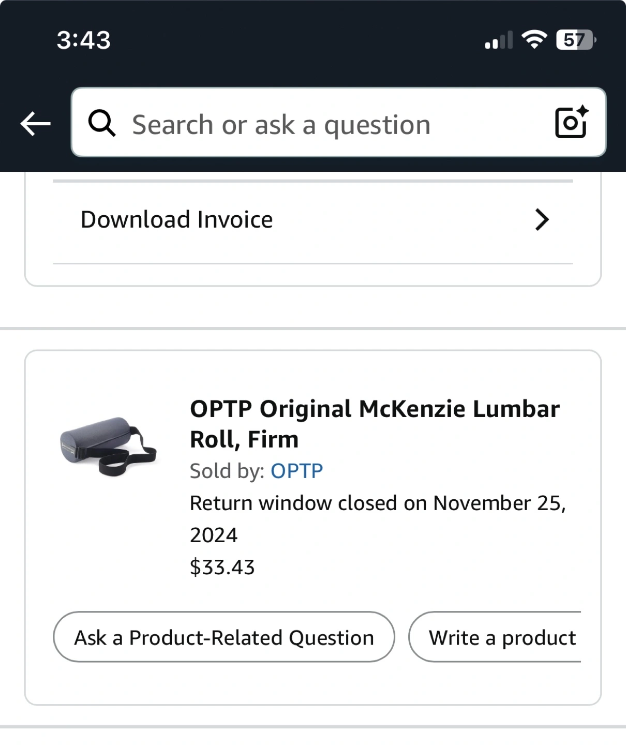Tap the back arrow
Image resolution: width=626 pixels, height=745 pixels.
35,124
